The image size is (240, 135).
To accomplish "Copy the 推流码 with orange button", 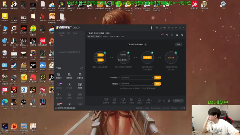I will click(x=158, y=84).
